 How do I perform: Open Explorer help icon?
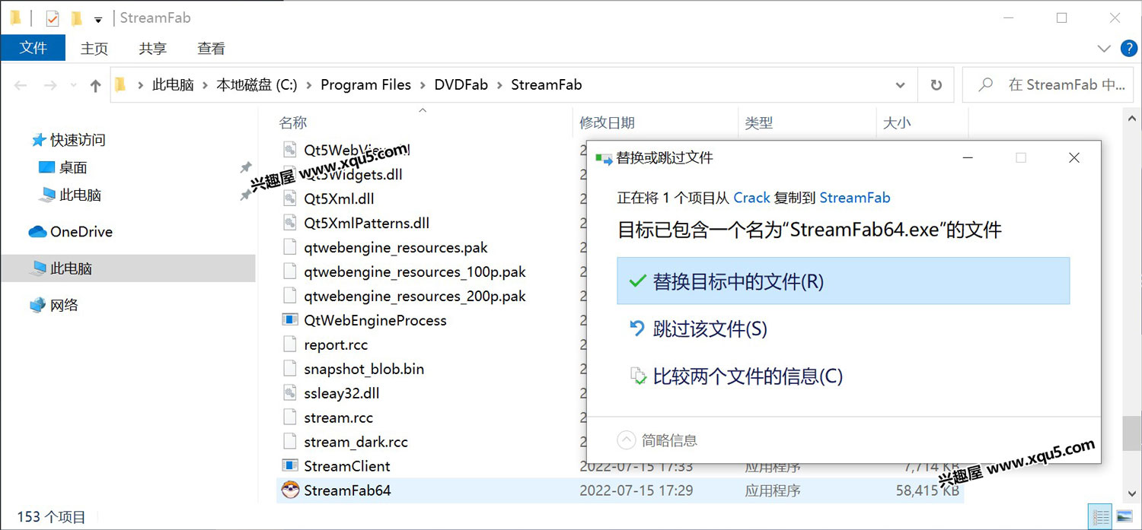pos(1129,49)
